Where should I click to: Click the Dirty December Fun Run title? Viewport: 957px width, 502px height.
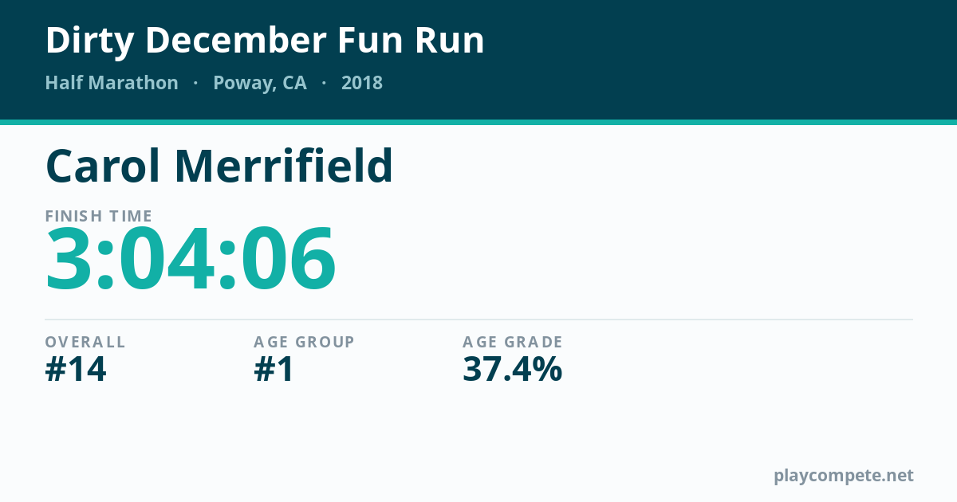tap(265, 41)
